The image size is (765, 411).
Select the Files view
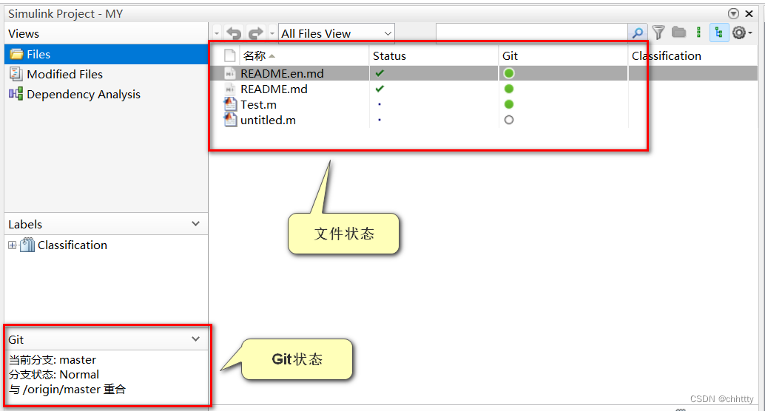(x=106, y=54)
